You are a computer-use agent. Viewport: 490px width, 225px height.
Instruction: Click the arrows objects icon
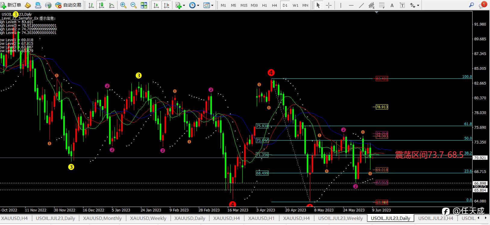(x=413, y=5)
